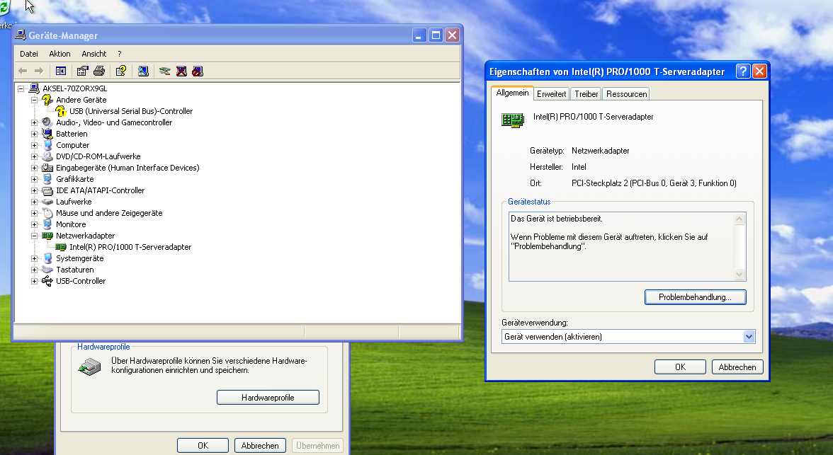The width and height of the screenshot is (833, 455).
Task: Collapse the Andere Geräte node
Action: (x=34, y=100)
